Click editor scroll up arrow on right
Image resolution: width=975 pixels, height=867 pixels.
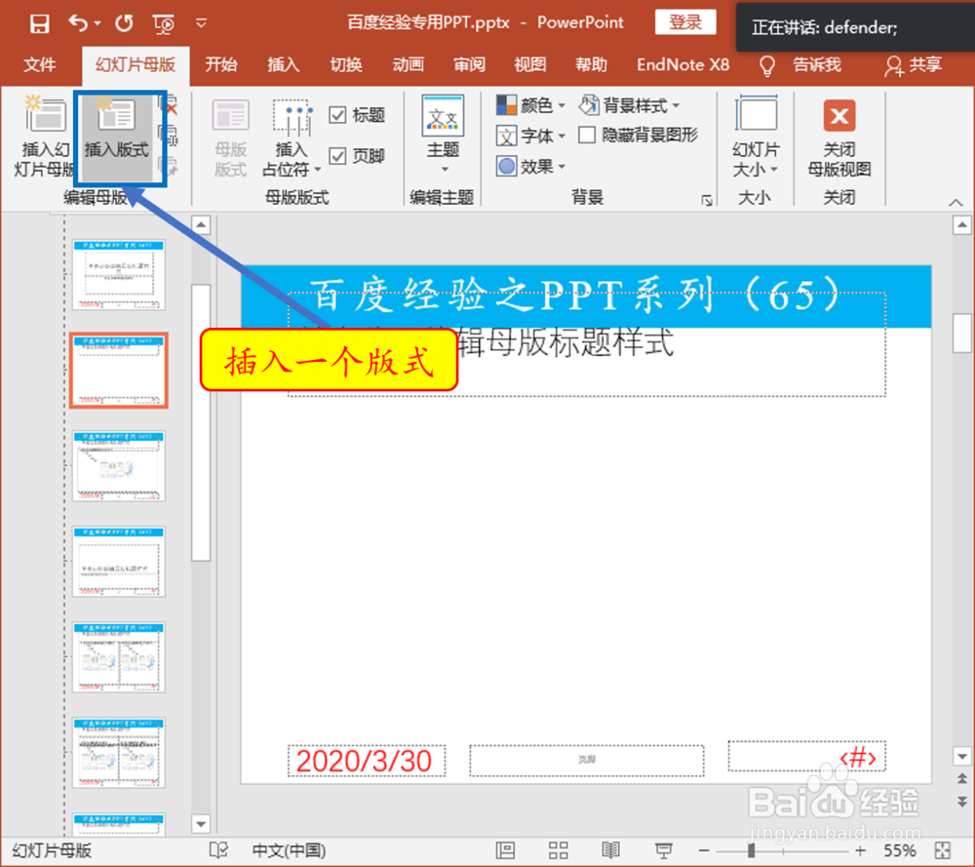pyautogui.click(x=962, y=224)
